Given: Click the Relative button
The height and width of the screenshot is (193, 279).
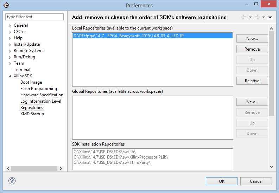Looking at the screenshot, I should tap(252, 81).
